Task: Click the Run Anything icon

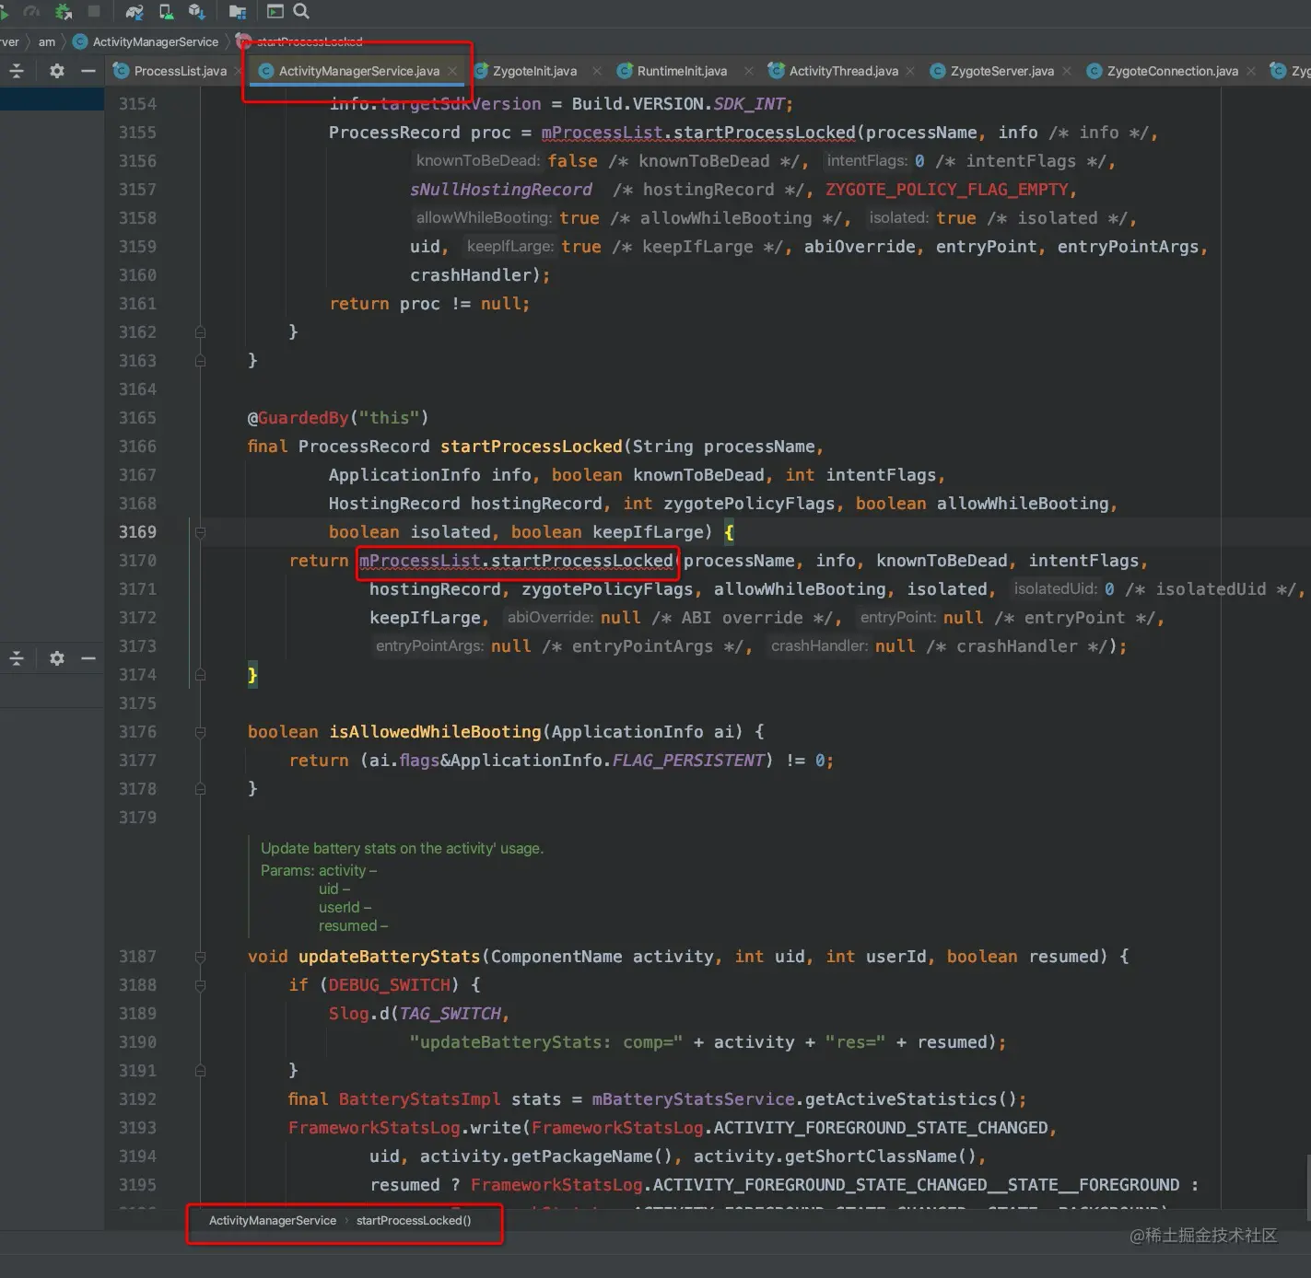Action: pos(275,11)
